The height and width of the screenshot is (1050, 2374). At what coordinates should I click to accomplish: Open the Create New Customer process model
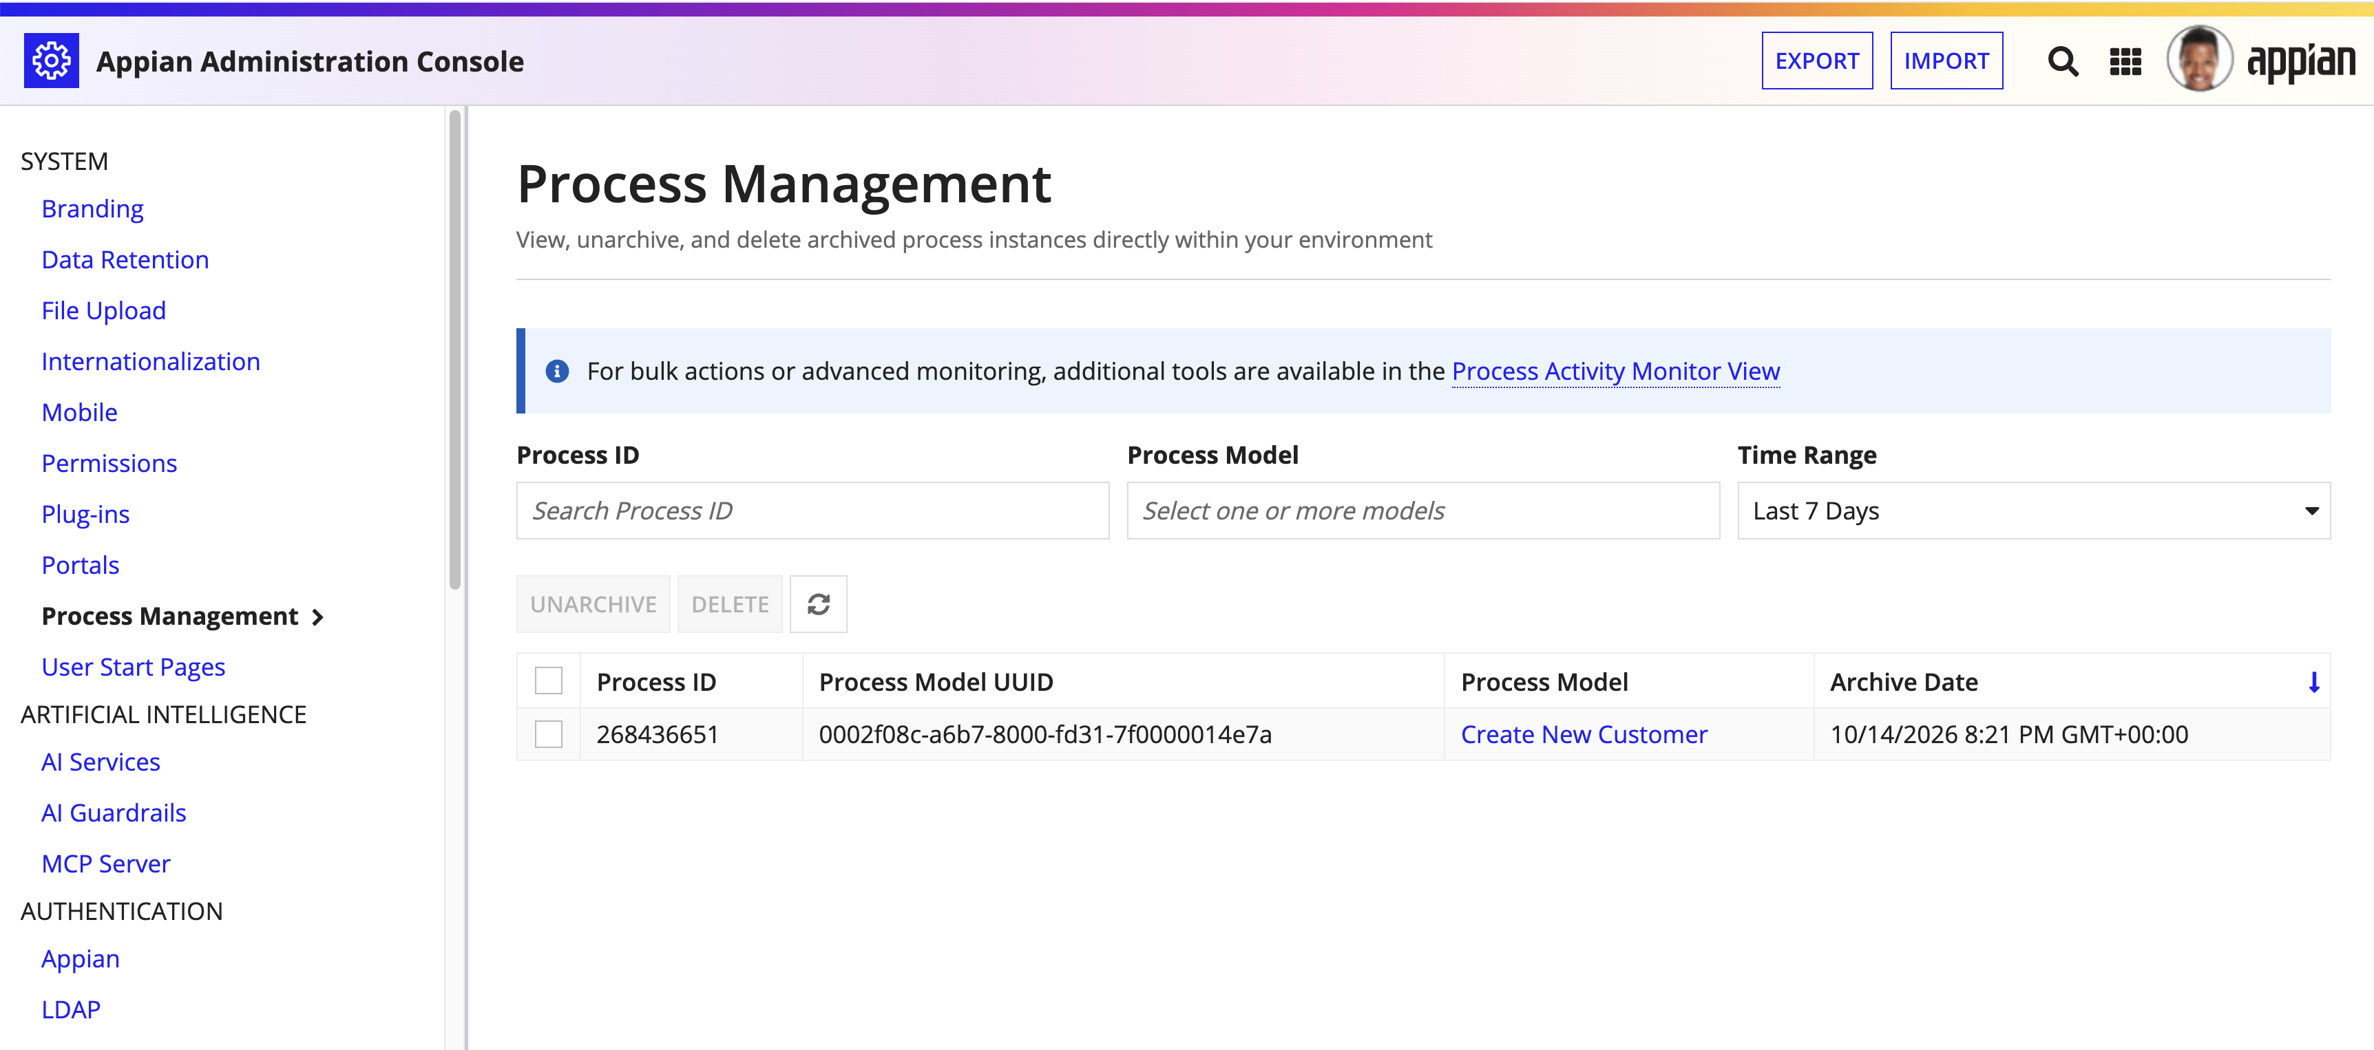pos(1584,735)
